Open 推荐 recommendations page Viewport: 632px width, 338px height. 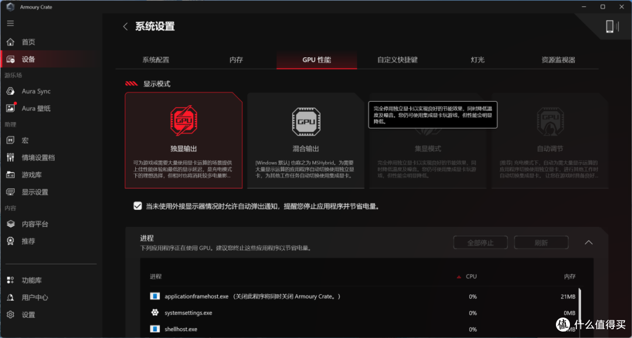click(x=28, y=242)
